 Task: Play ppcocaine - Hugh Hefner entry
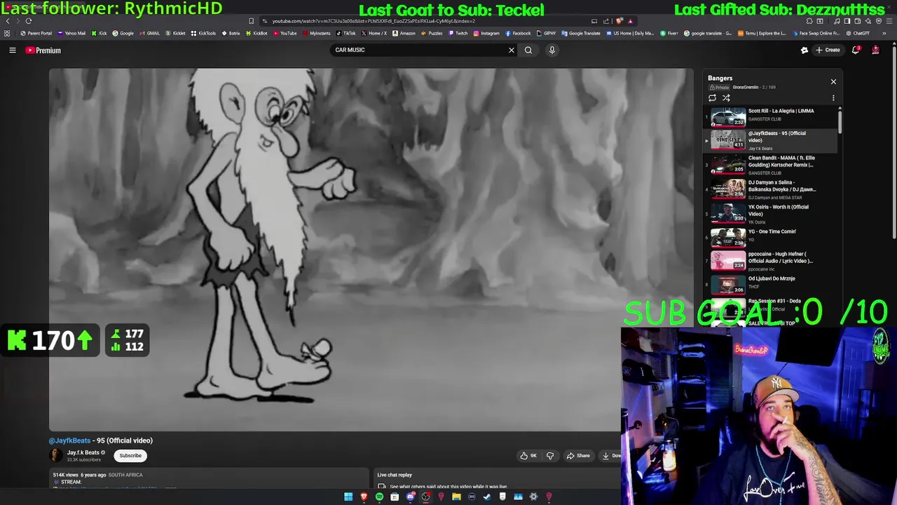[770, 261]
